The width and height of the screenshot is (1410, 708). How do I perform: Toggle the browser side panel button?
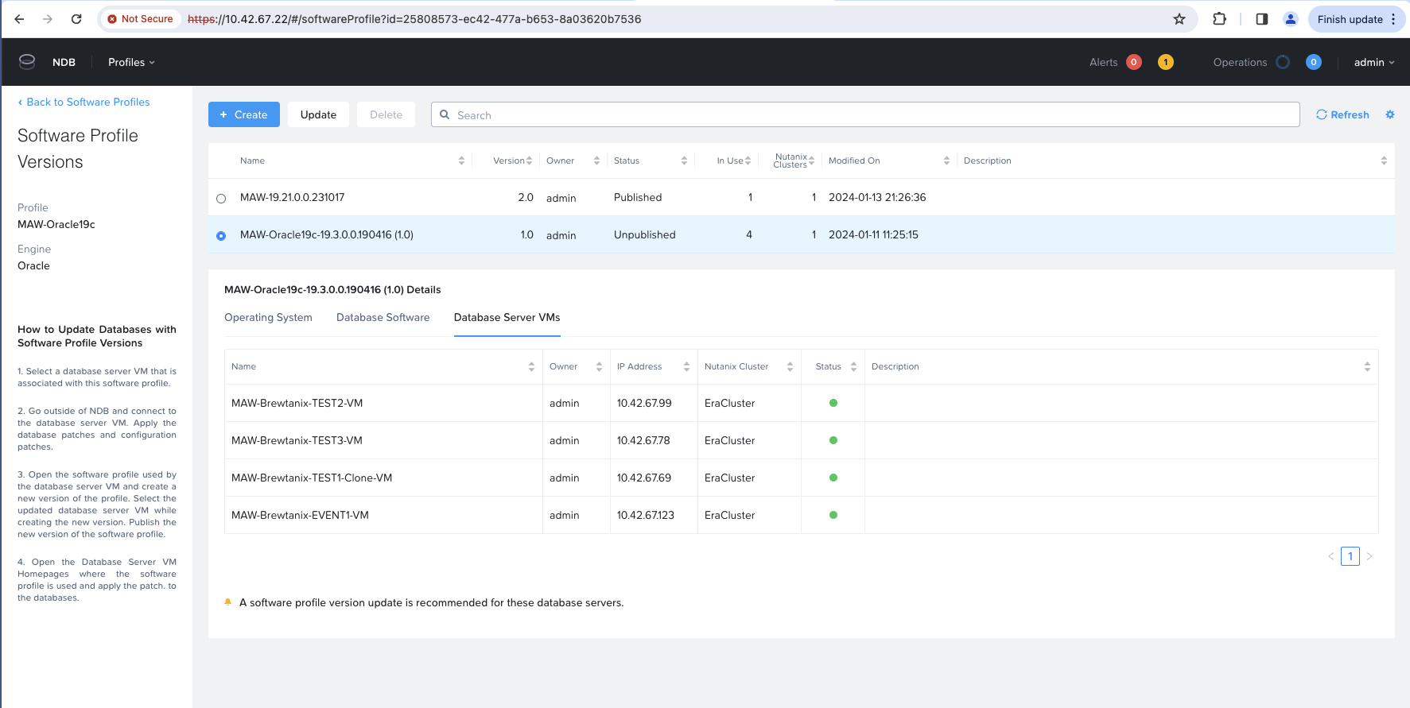click(x=1261, y=19)
